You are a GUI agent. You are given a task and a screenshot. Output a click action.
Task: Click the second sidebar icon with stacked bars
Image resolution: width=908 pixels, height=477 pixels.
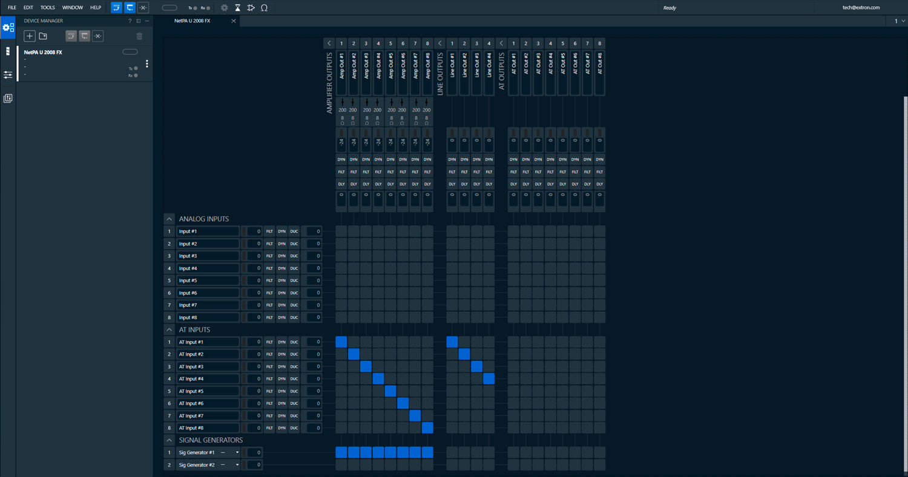pos(8,51)
